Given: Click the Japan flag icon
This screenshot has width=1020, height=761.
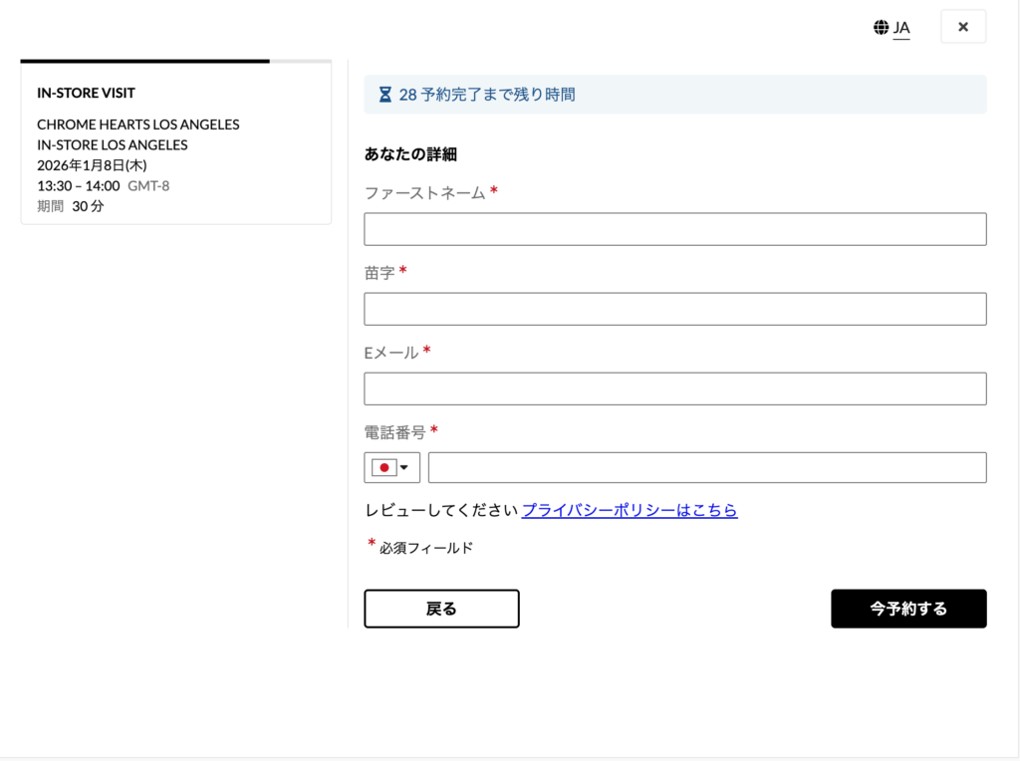Looking at the screenshot, I should 383,468.
